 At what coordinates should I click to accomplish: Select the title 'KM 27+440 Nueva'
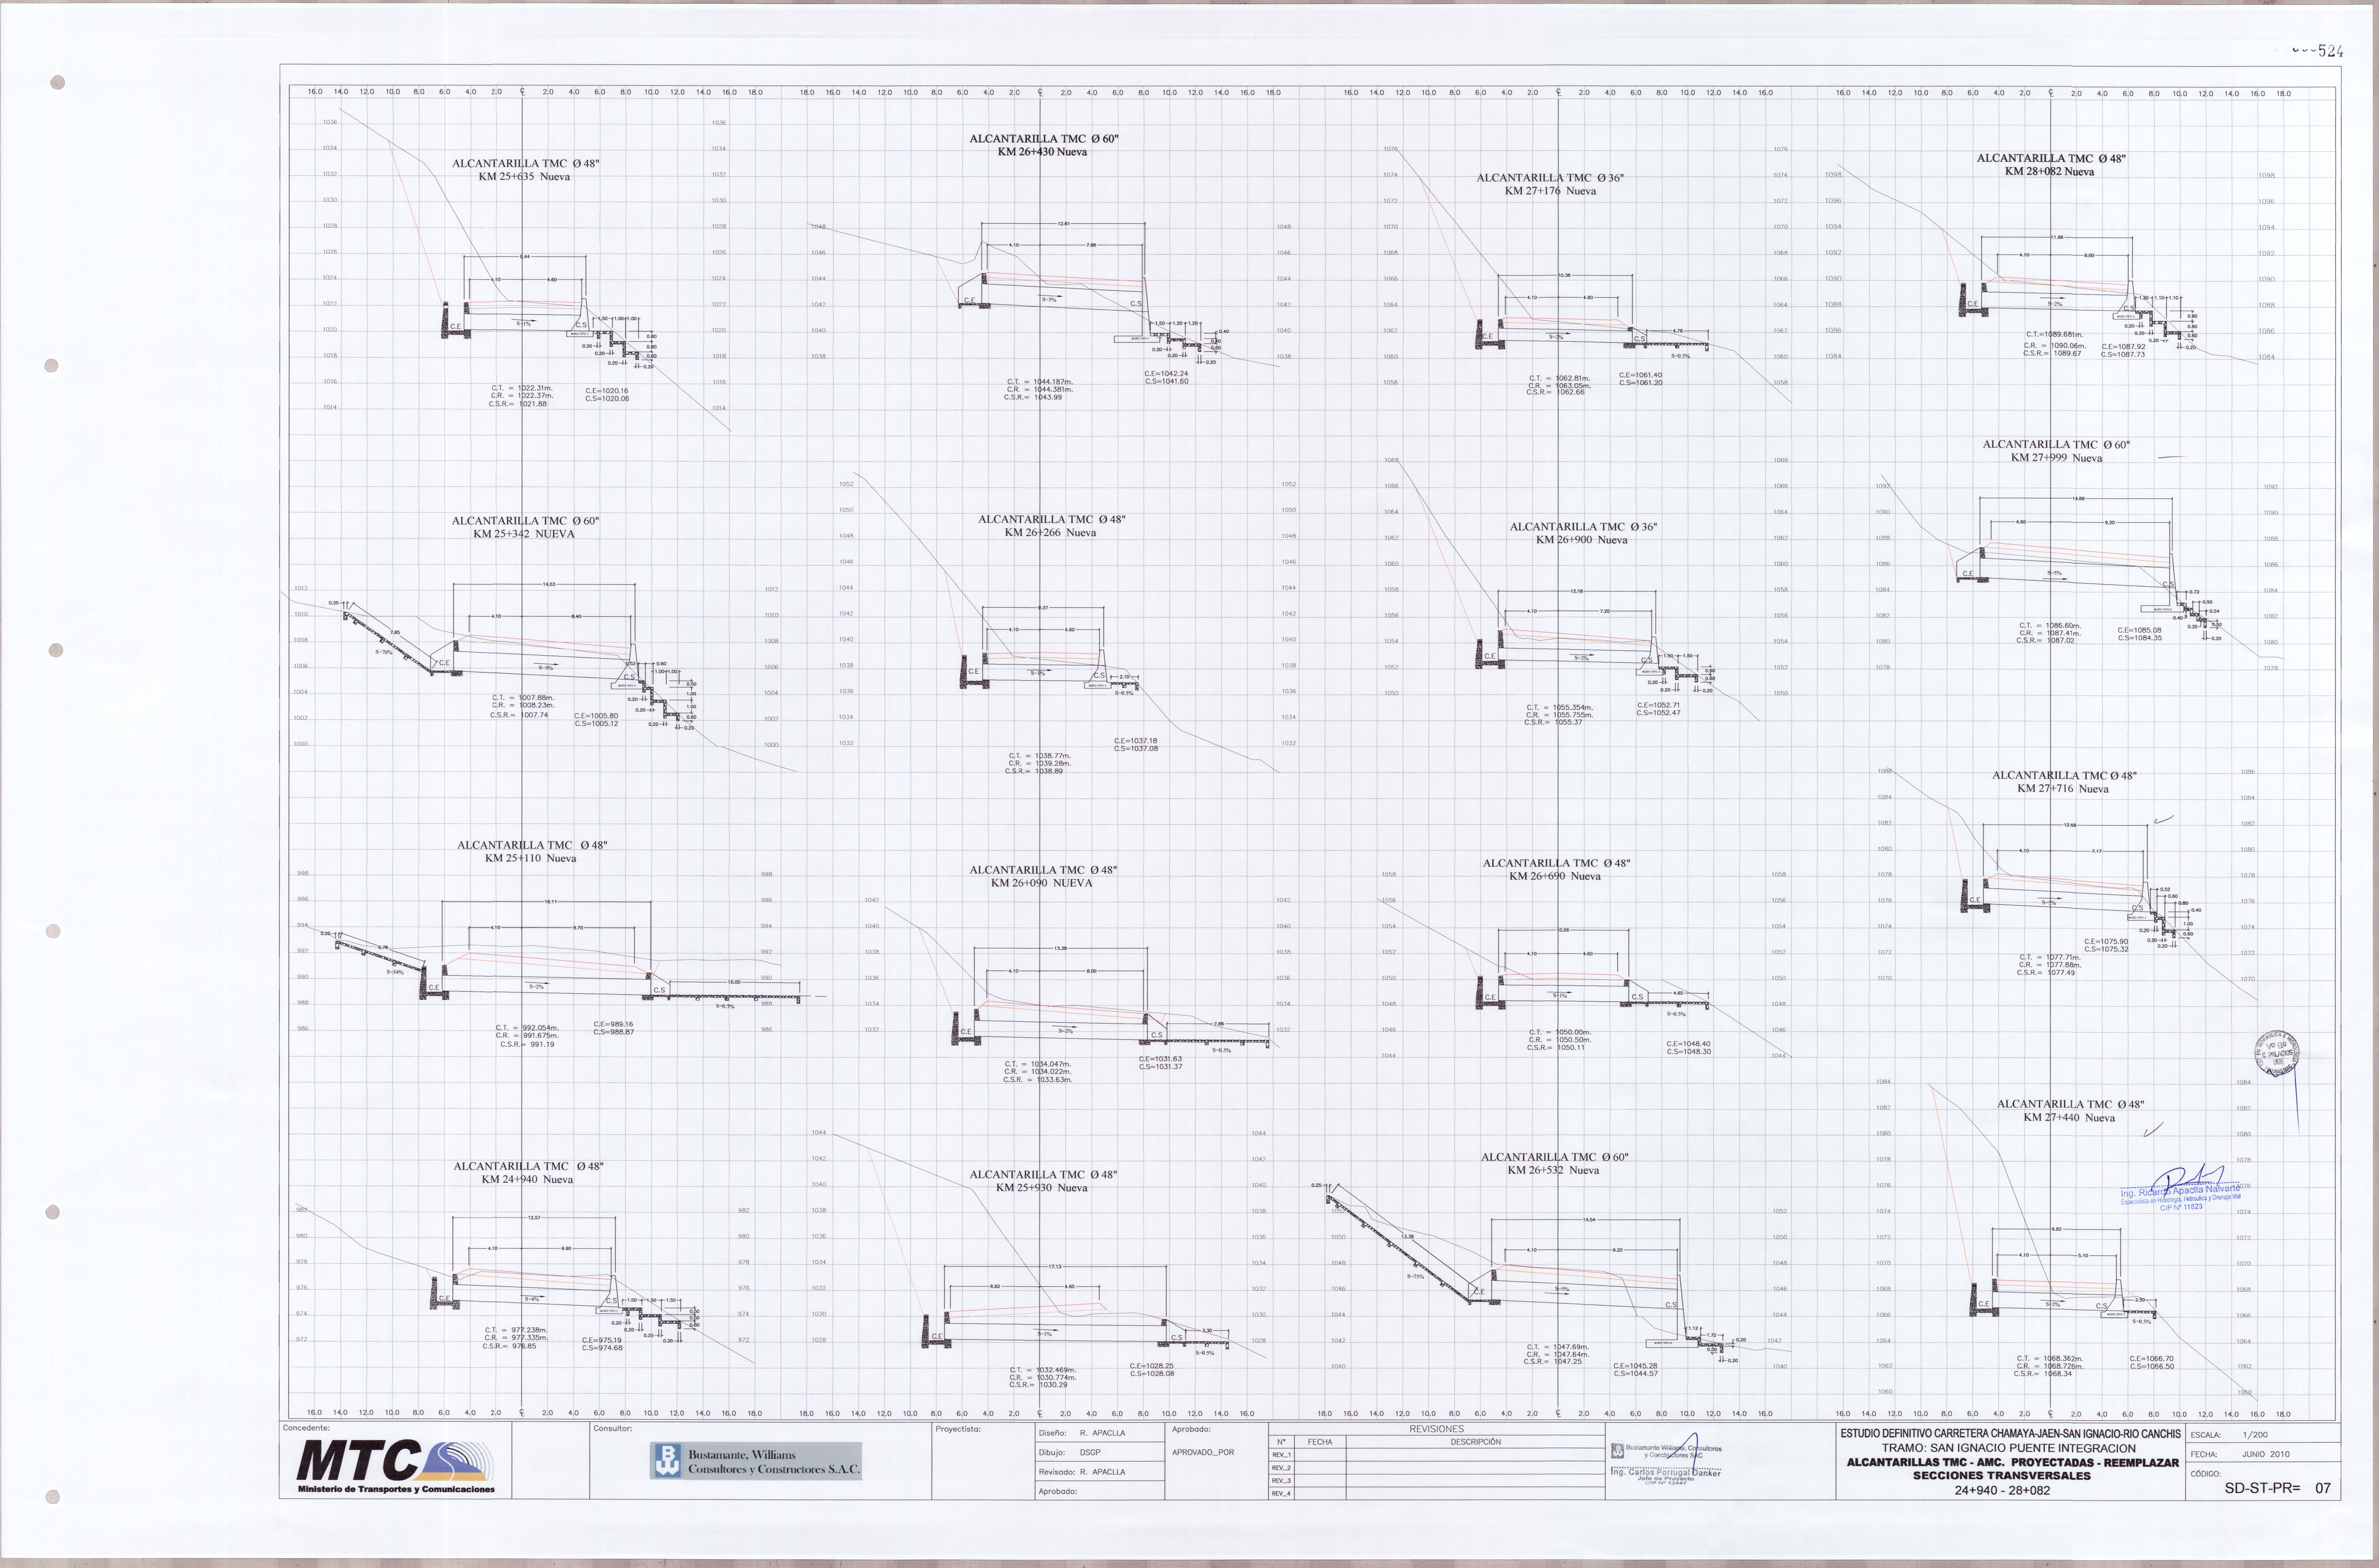[2069, 1118]
